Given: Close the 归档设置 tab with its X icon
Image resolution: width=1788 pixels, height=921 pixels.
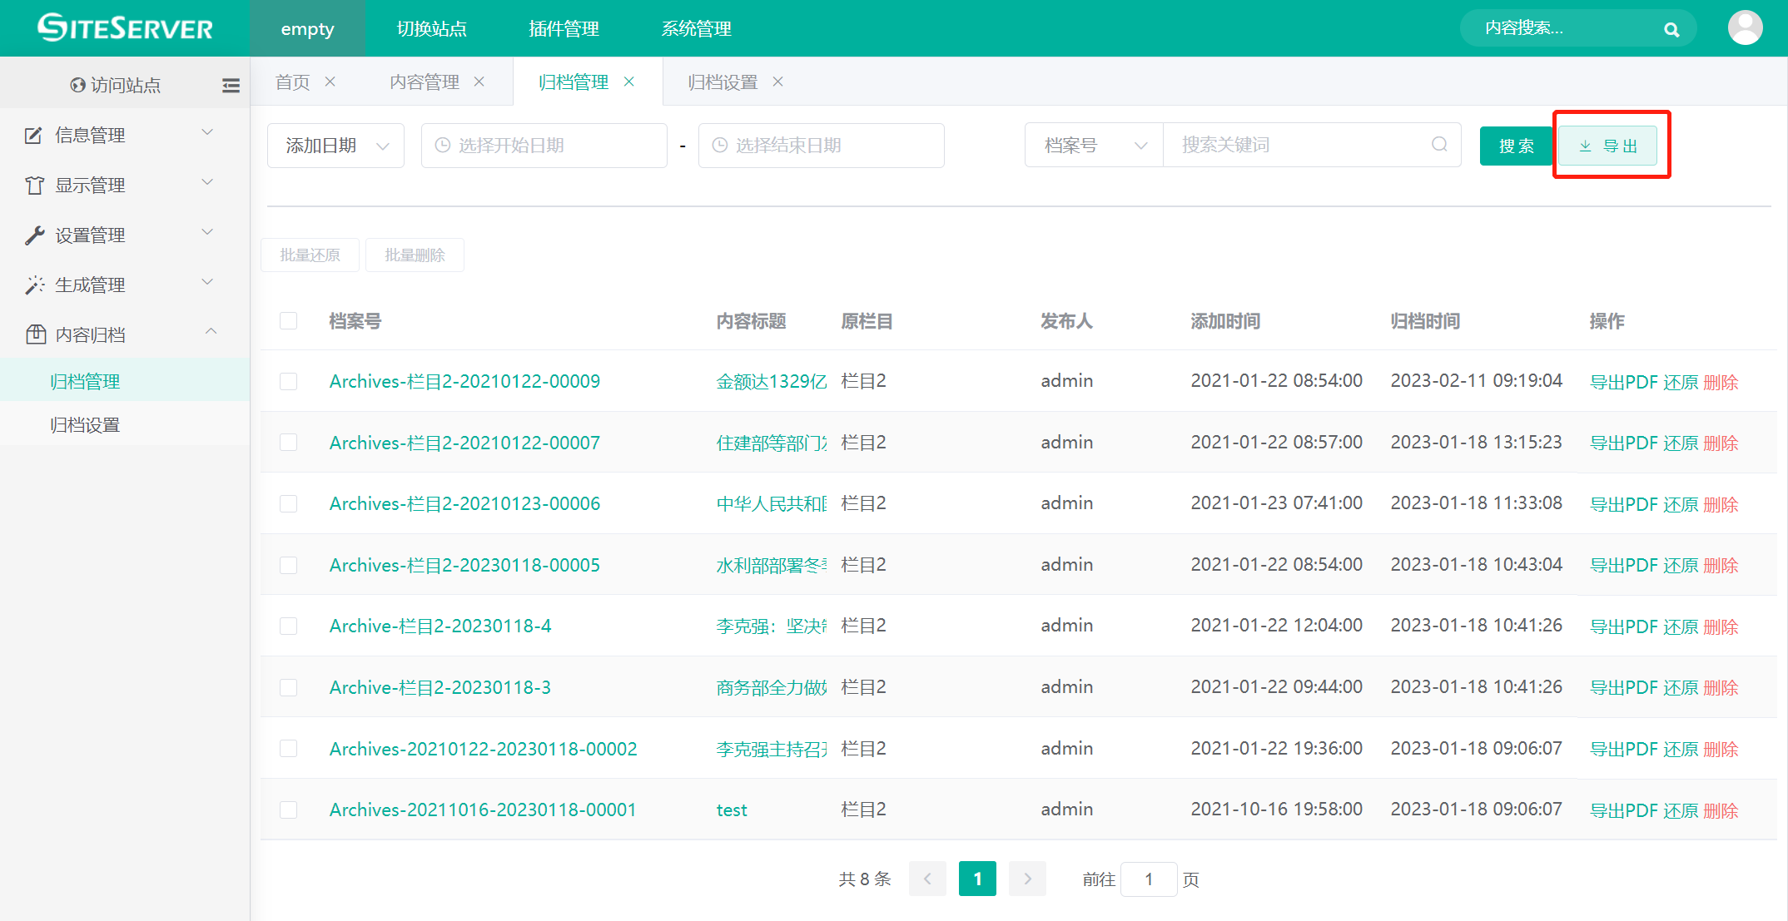Looking at the screenshot, I should (777, 82).
